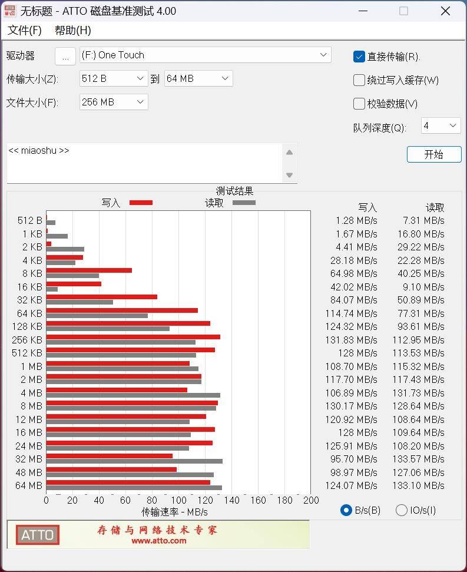The image size is (467, 572).
Task: Click the 开始 start button
Action: (434, 154)
